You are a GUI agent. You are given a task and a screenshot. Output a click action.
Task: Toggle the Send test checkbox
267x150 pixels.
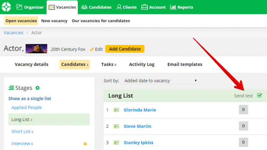click(259, 95)
